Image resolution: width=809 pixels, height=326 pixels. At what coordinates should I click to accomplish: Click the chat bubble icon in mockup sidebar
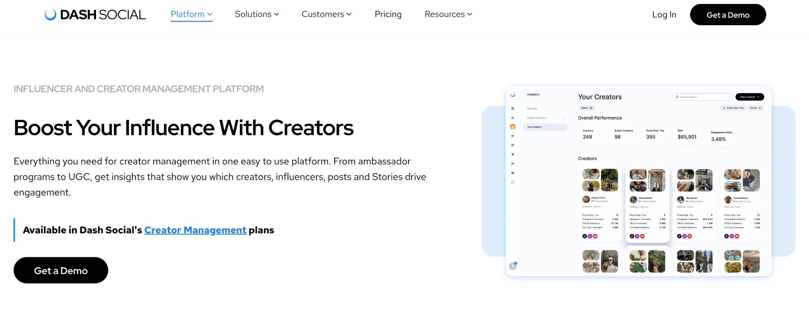click(x=513, y=145)
